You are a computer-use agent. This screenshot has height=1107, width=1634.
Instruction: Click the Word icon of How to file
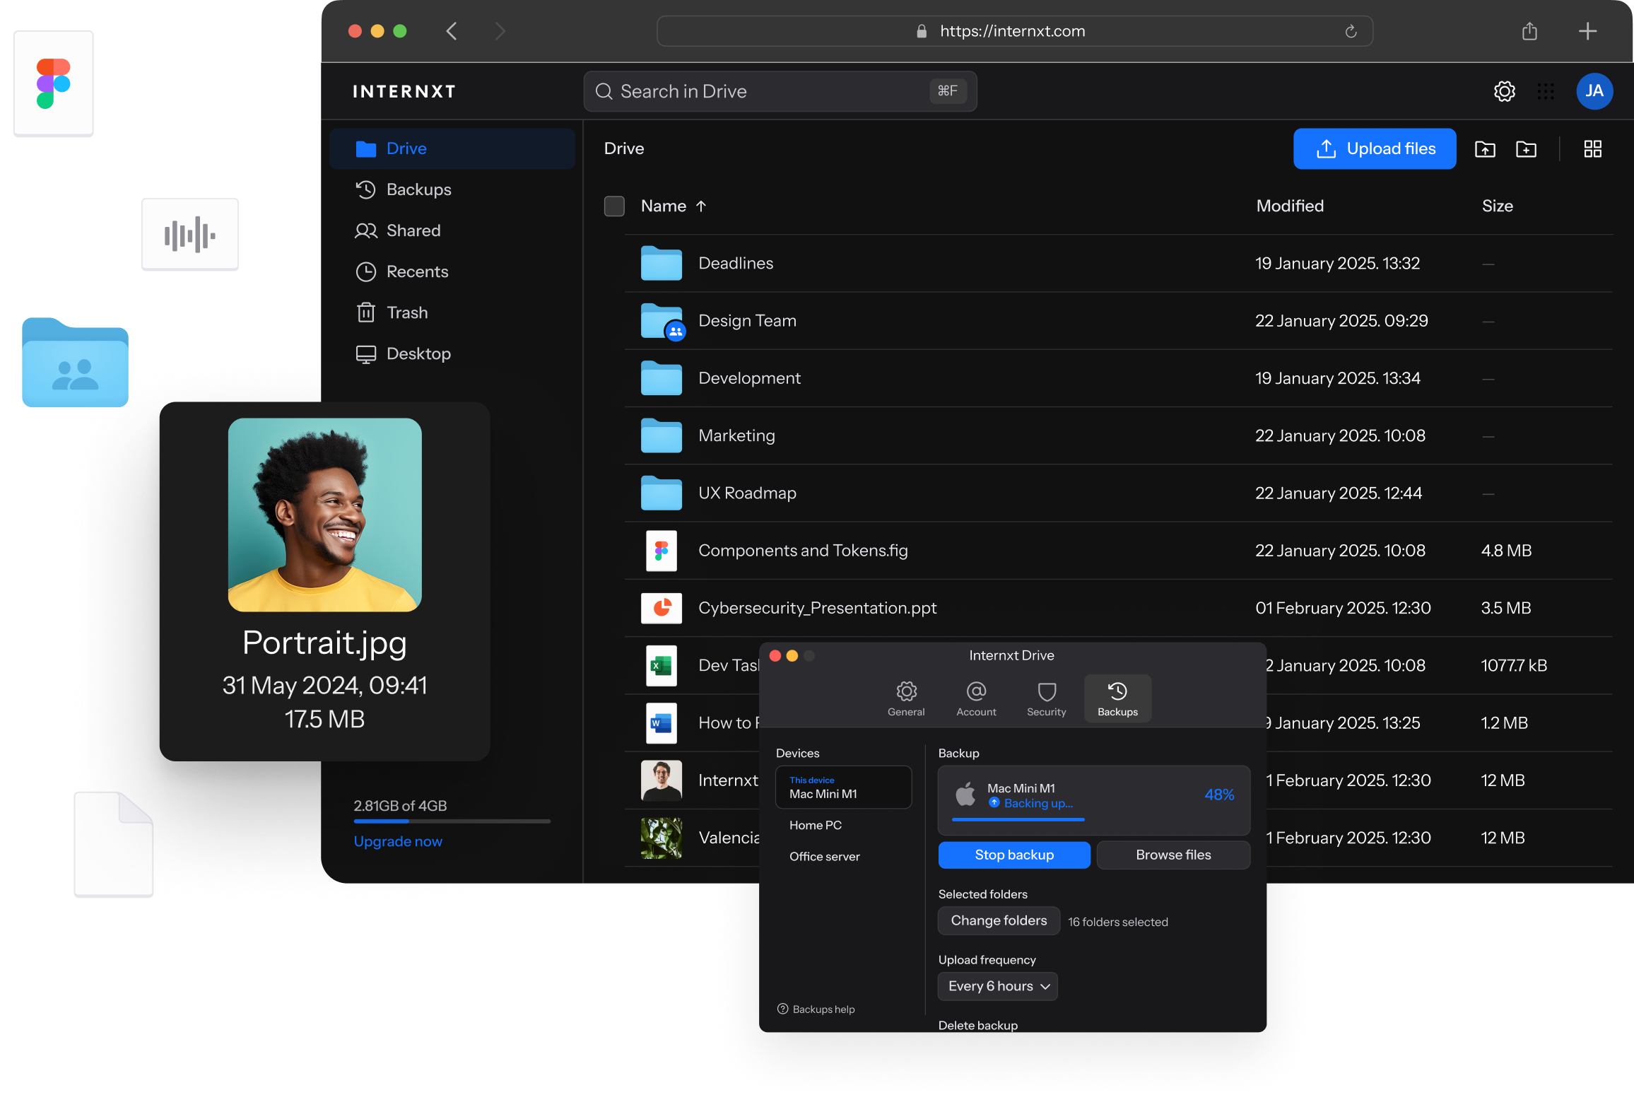tap(661, 723)
